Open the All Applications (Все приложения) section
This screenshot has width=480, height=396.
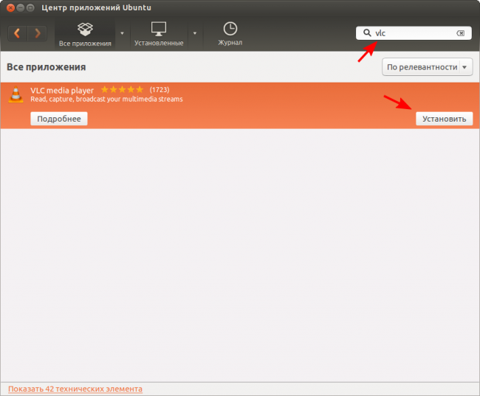click(85, 34)
